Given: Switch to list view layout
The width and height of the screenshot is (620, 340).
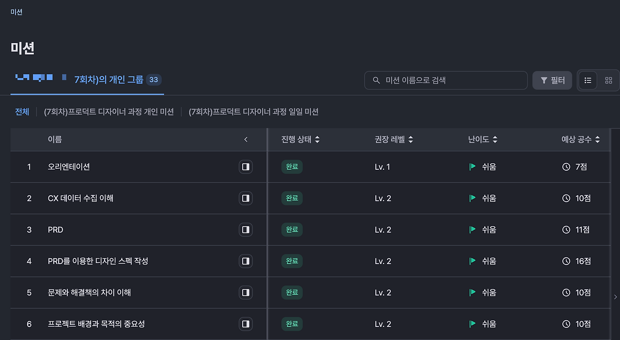Looking at the screenshot, I should (x=588, y=80).
